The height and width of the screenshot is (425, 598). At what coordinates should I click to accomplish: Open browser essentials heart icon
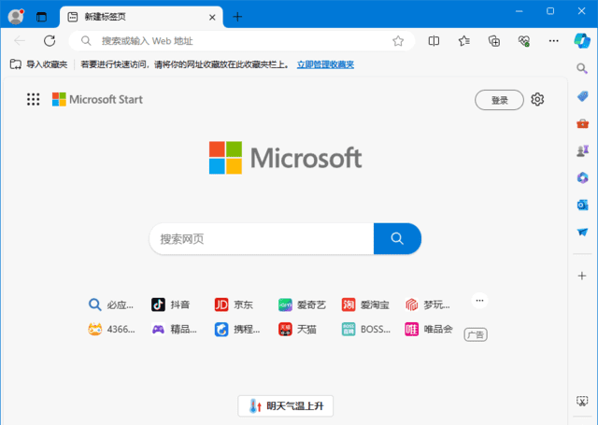[x=524, y=41]
